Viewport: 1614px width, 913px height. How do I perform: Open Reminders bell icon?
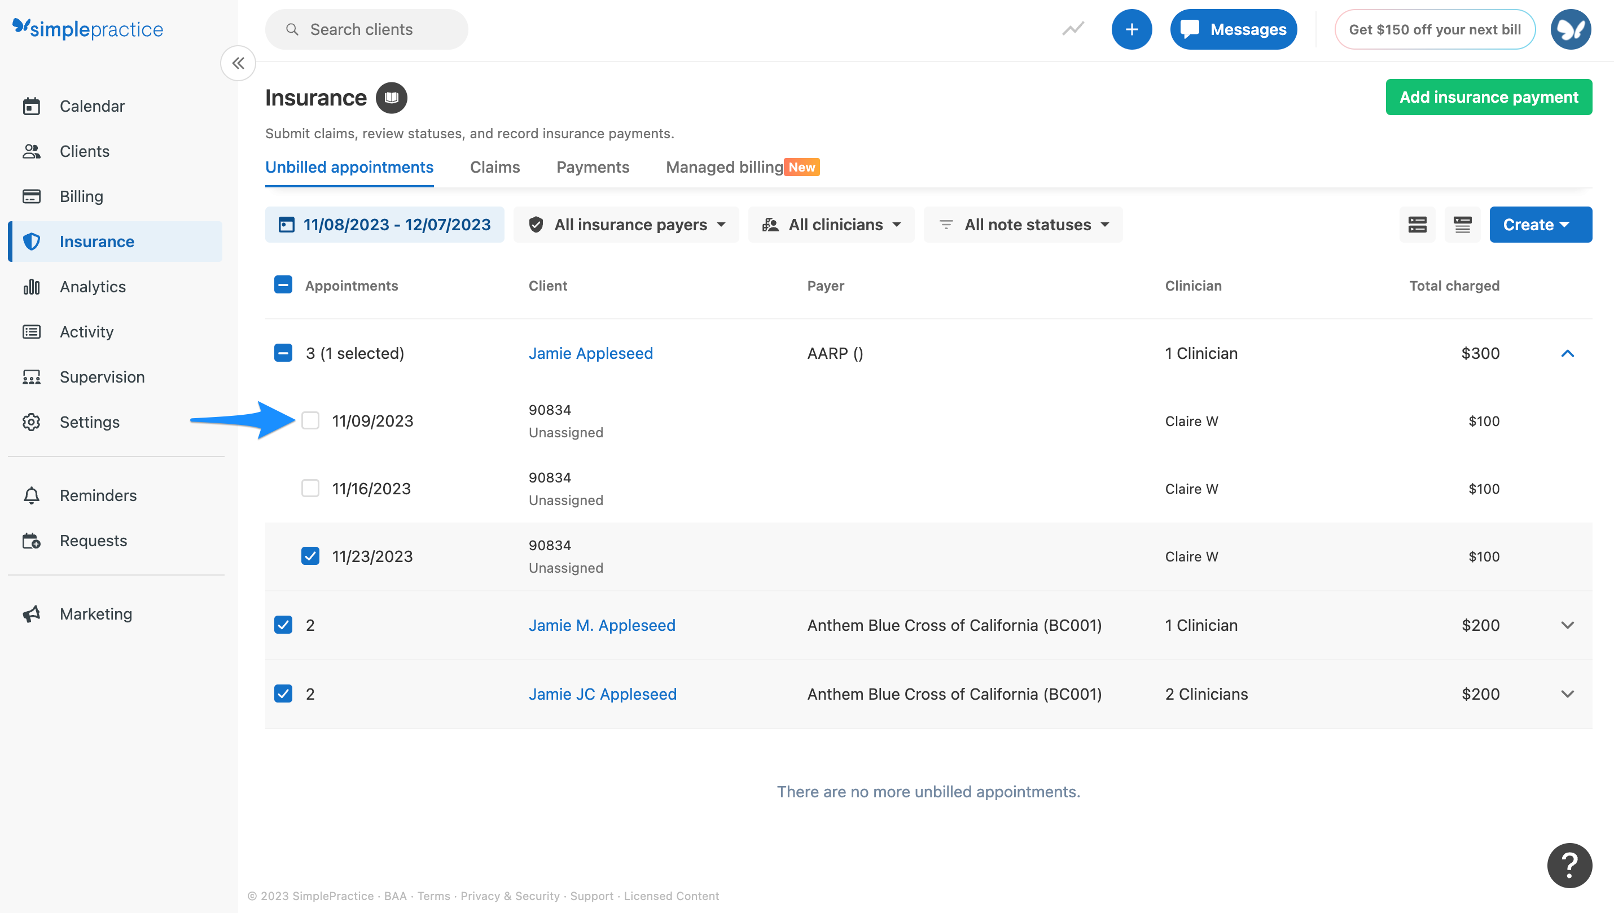tap(32, 495)
